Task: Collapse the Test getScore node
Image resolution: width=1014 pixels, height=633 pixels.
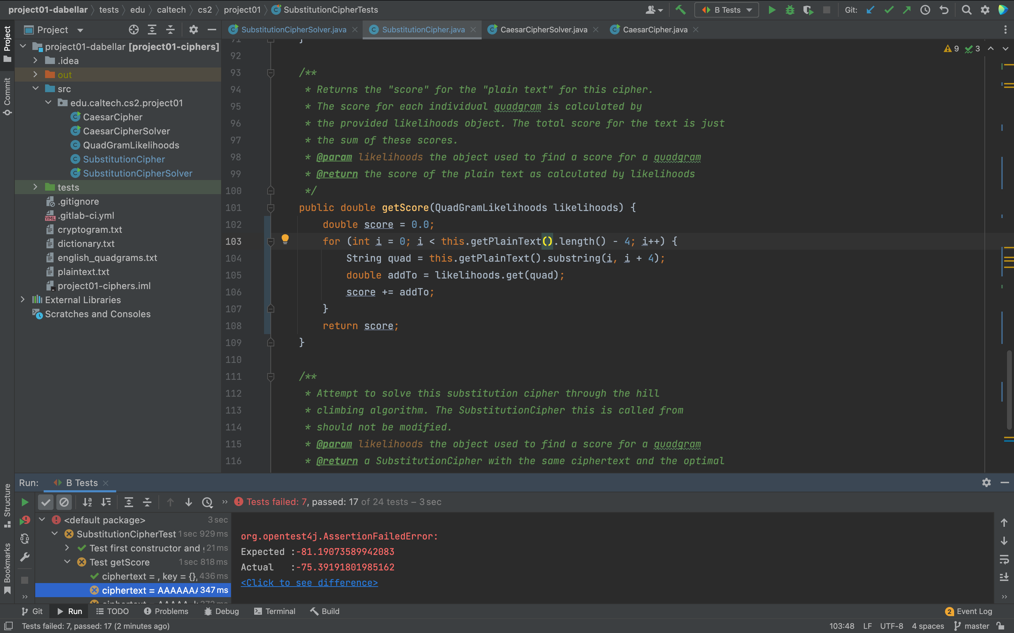Action: (67, 562)
